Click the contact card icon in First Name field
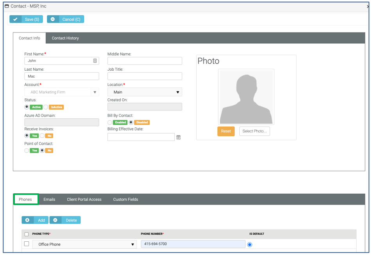371x255 pixels. coord(95,61)
